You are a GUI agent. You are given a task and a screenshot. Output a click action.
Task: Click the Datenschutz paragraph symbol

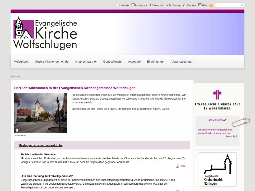click(150, 5)
